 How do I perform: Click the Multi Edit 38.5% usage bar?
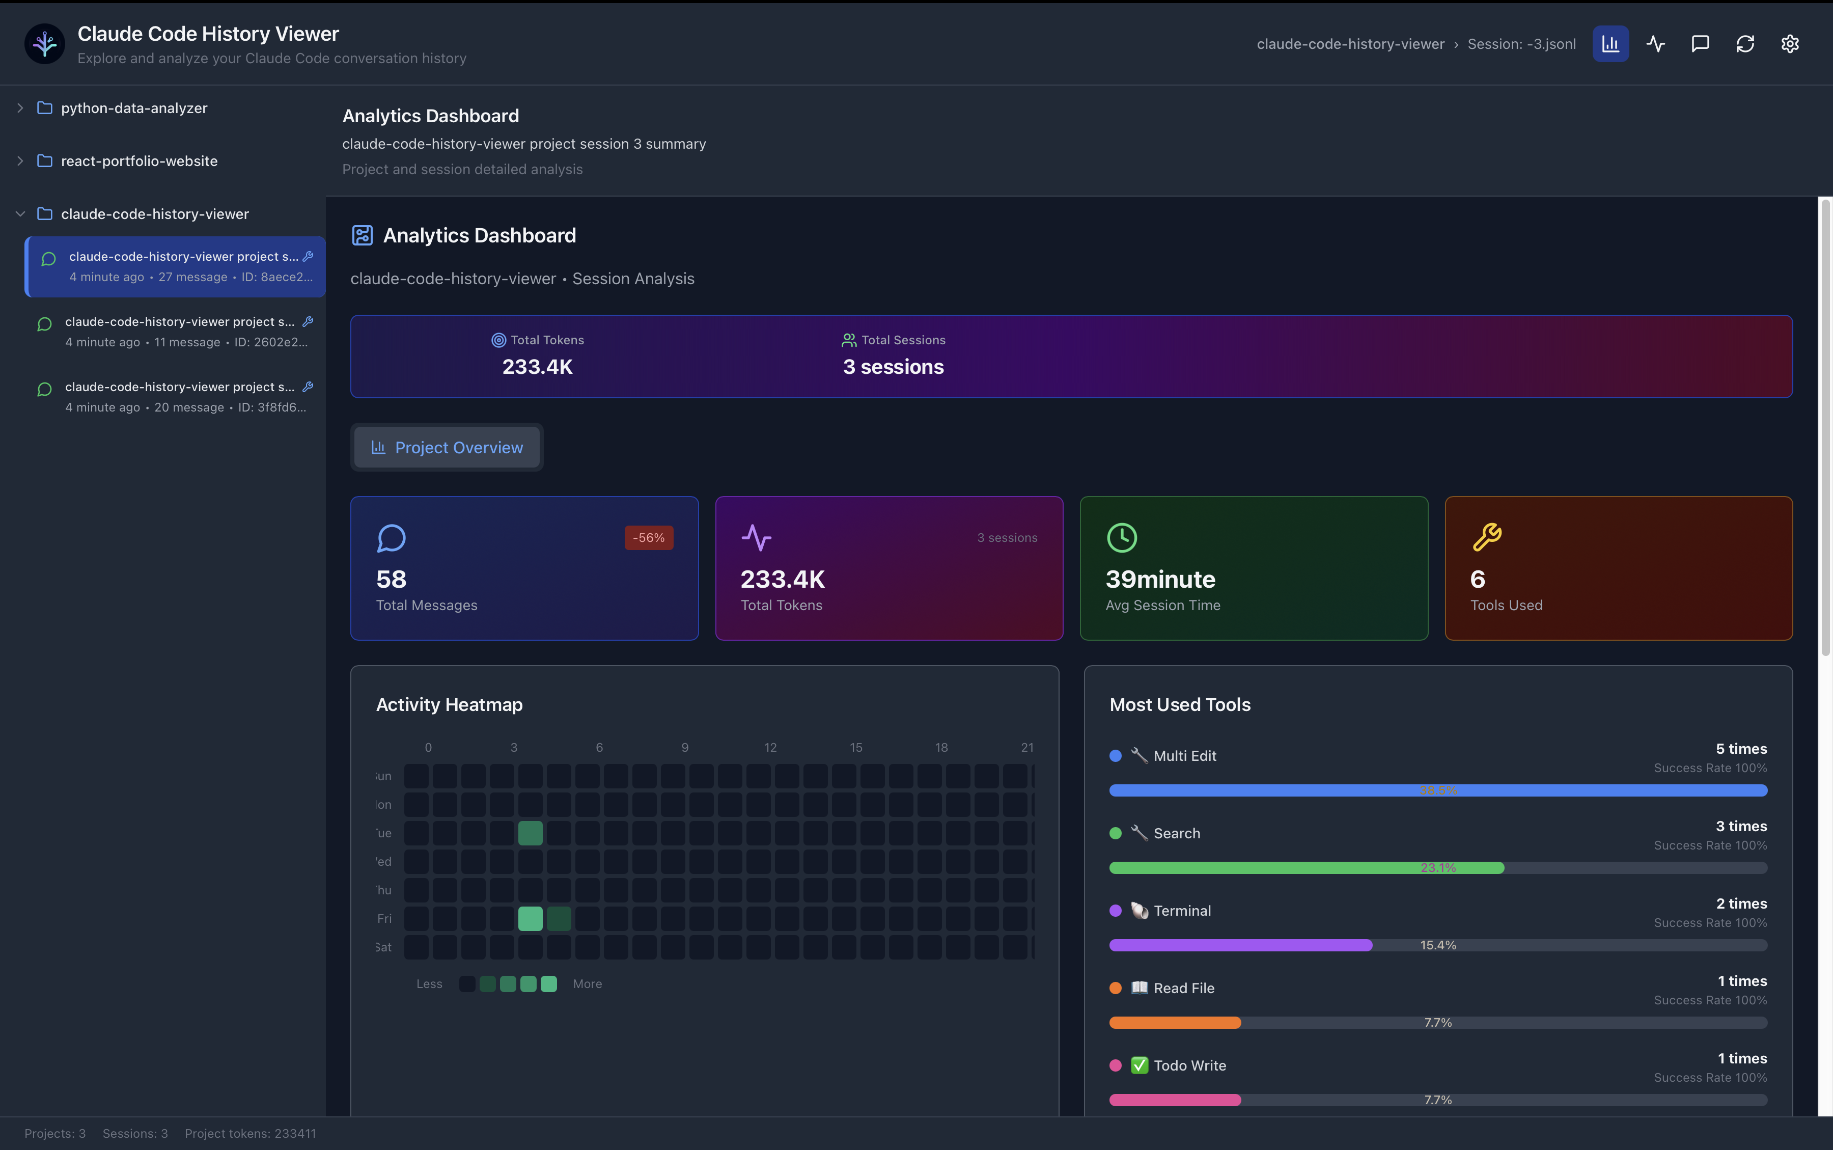point(1438,791)
